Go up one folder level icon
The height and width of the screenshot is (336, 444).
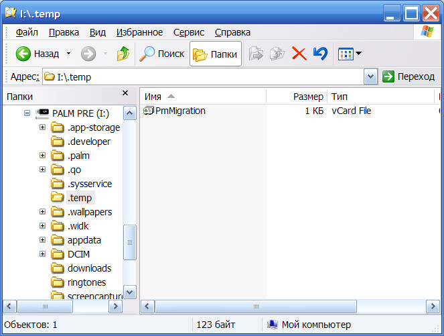pyautogui.click(x=123, y=54)
